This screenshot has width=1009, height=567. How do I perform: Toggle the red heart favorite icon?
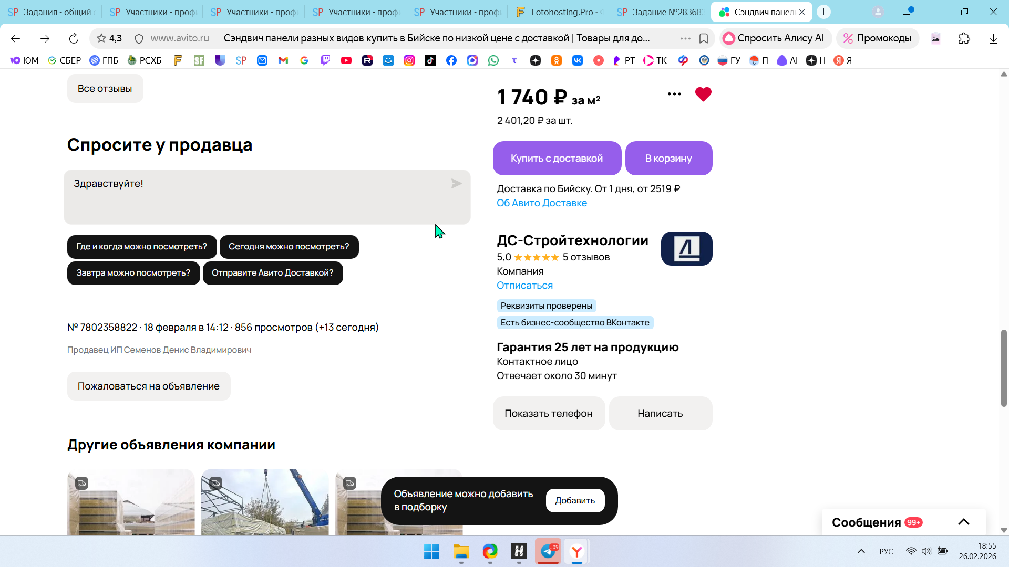point(703,94)
